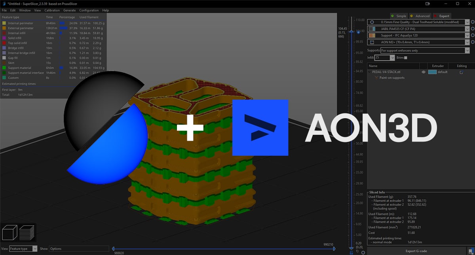Click the horizontal move slider right thumb
Image resolution: width=475 pixels, height=255 pixels.
pyautogui.click(x=334, y=249)
